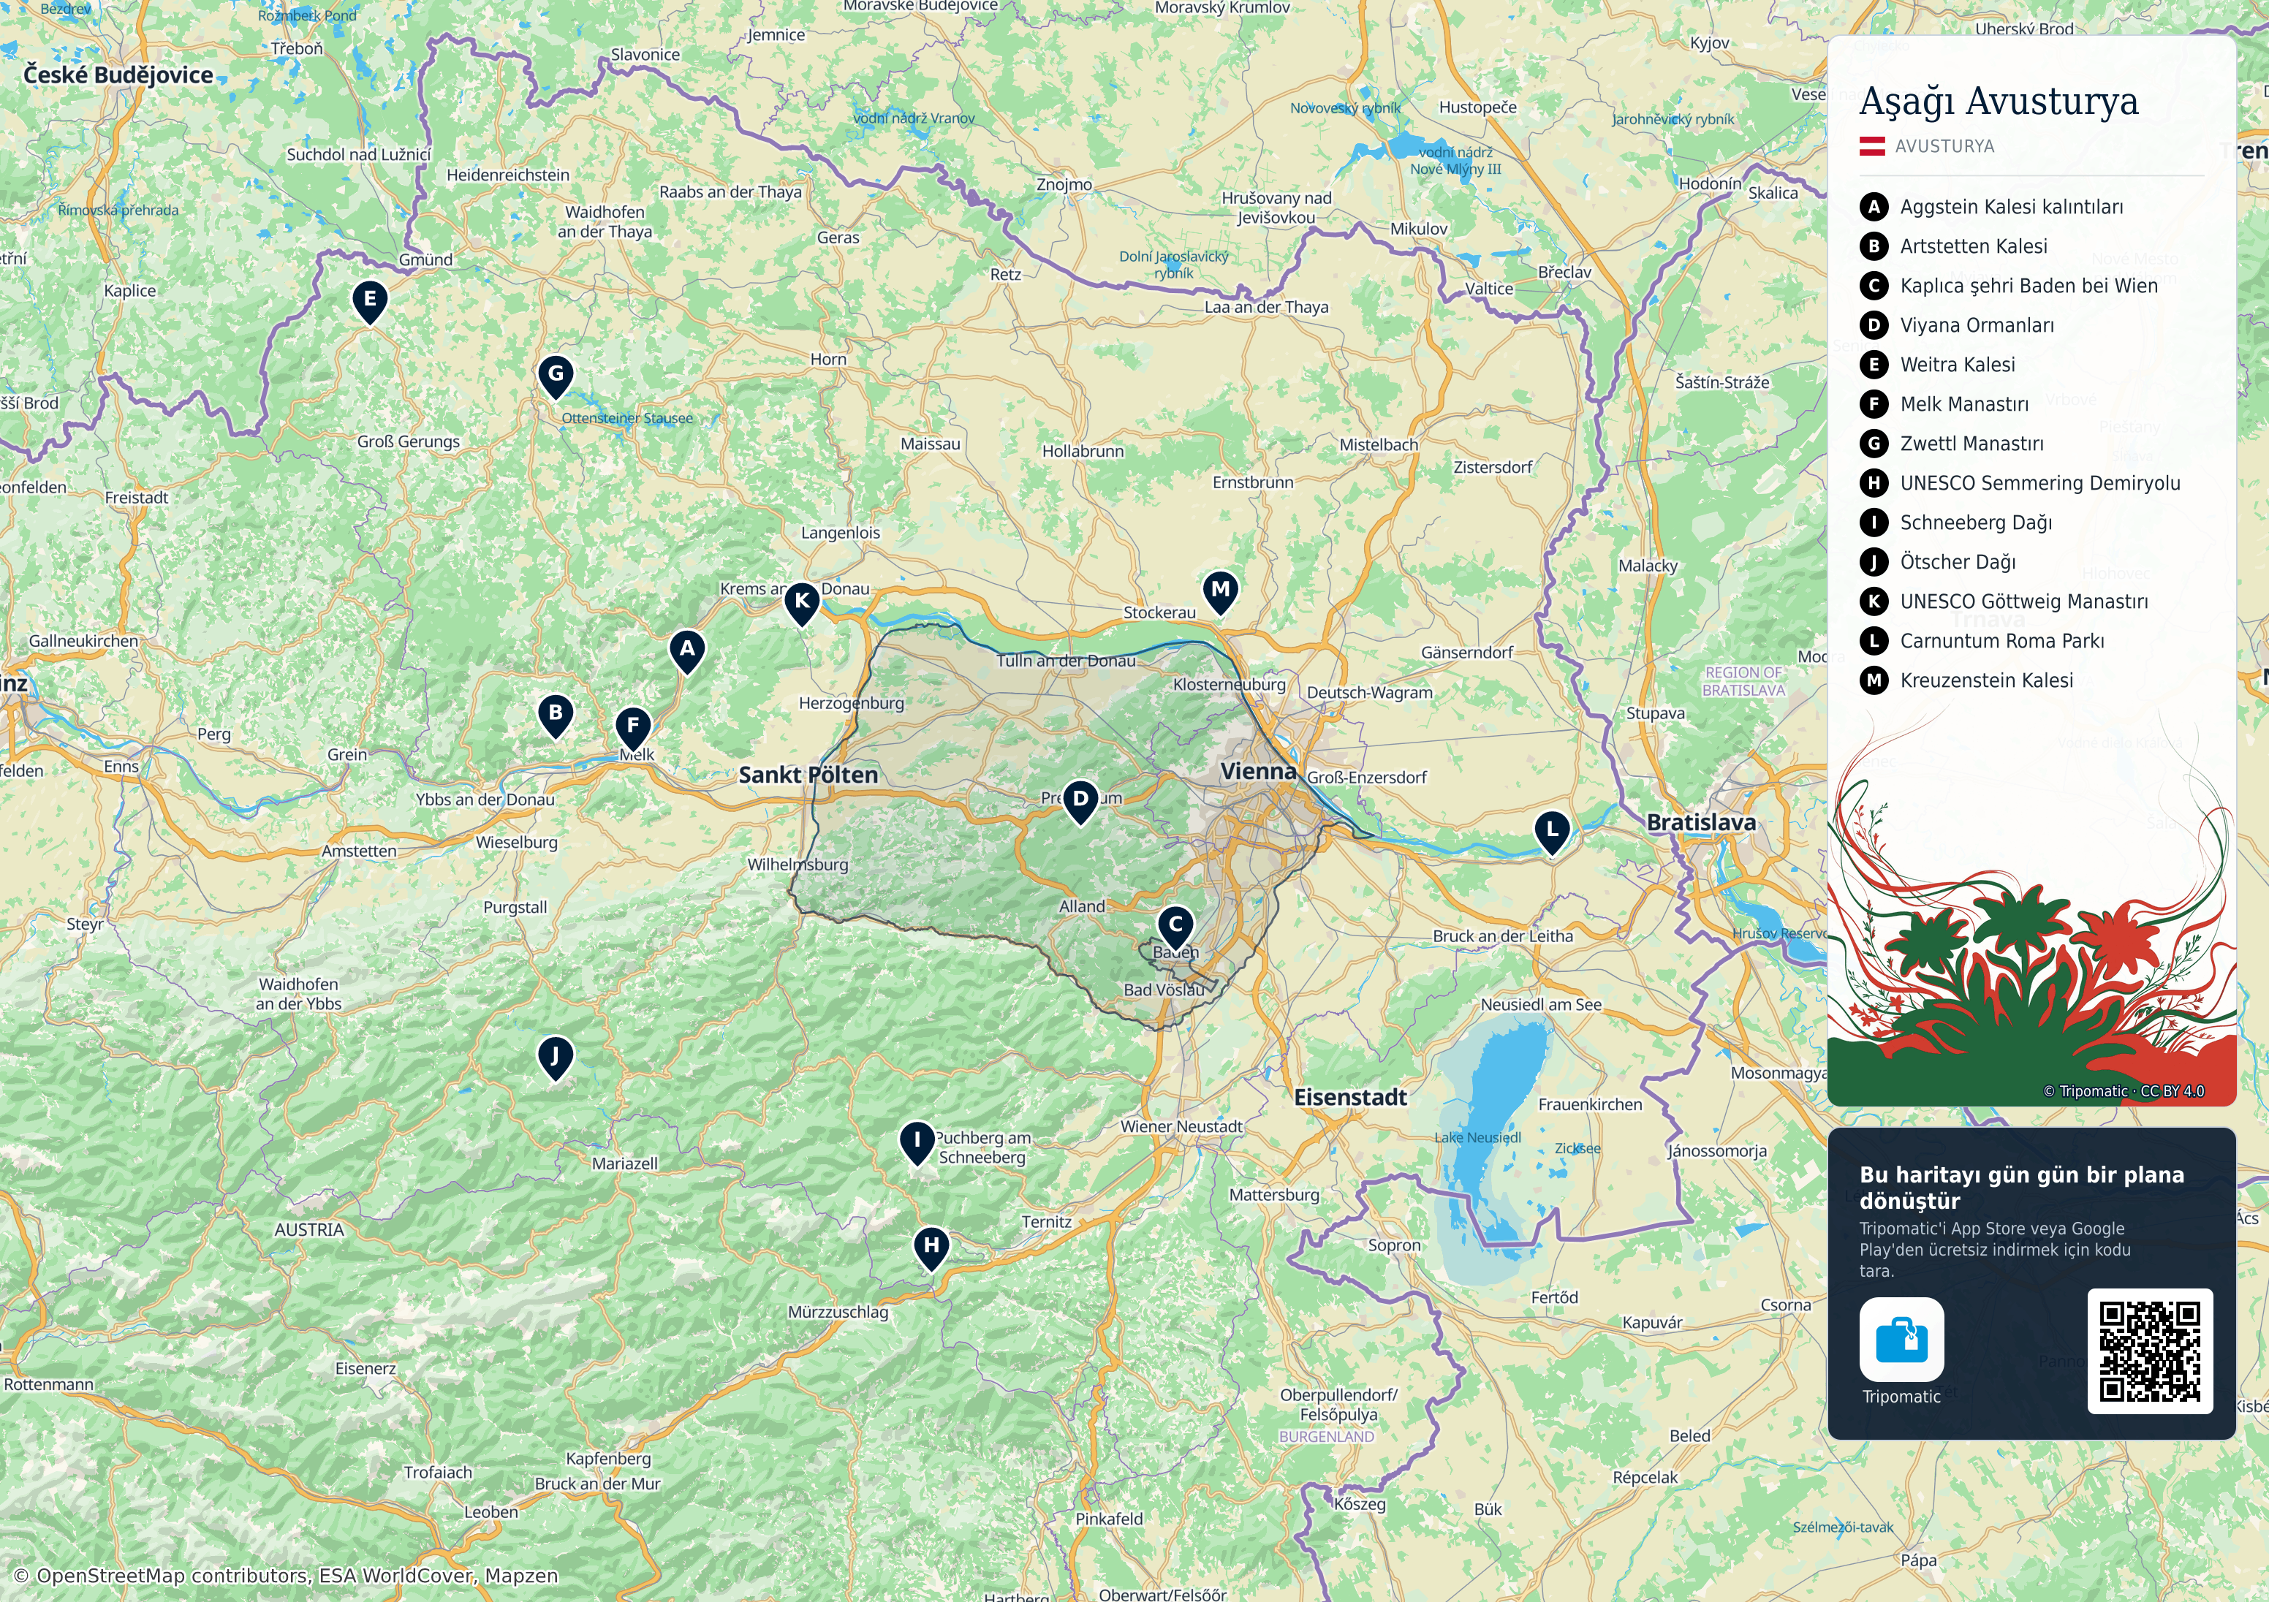Select marker M near Stockerau
This screenshot has width=2269, height=1602.
pos(1221,592)
